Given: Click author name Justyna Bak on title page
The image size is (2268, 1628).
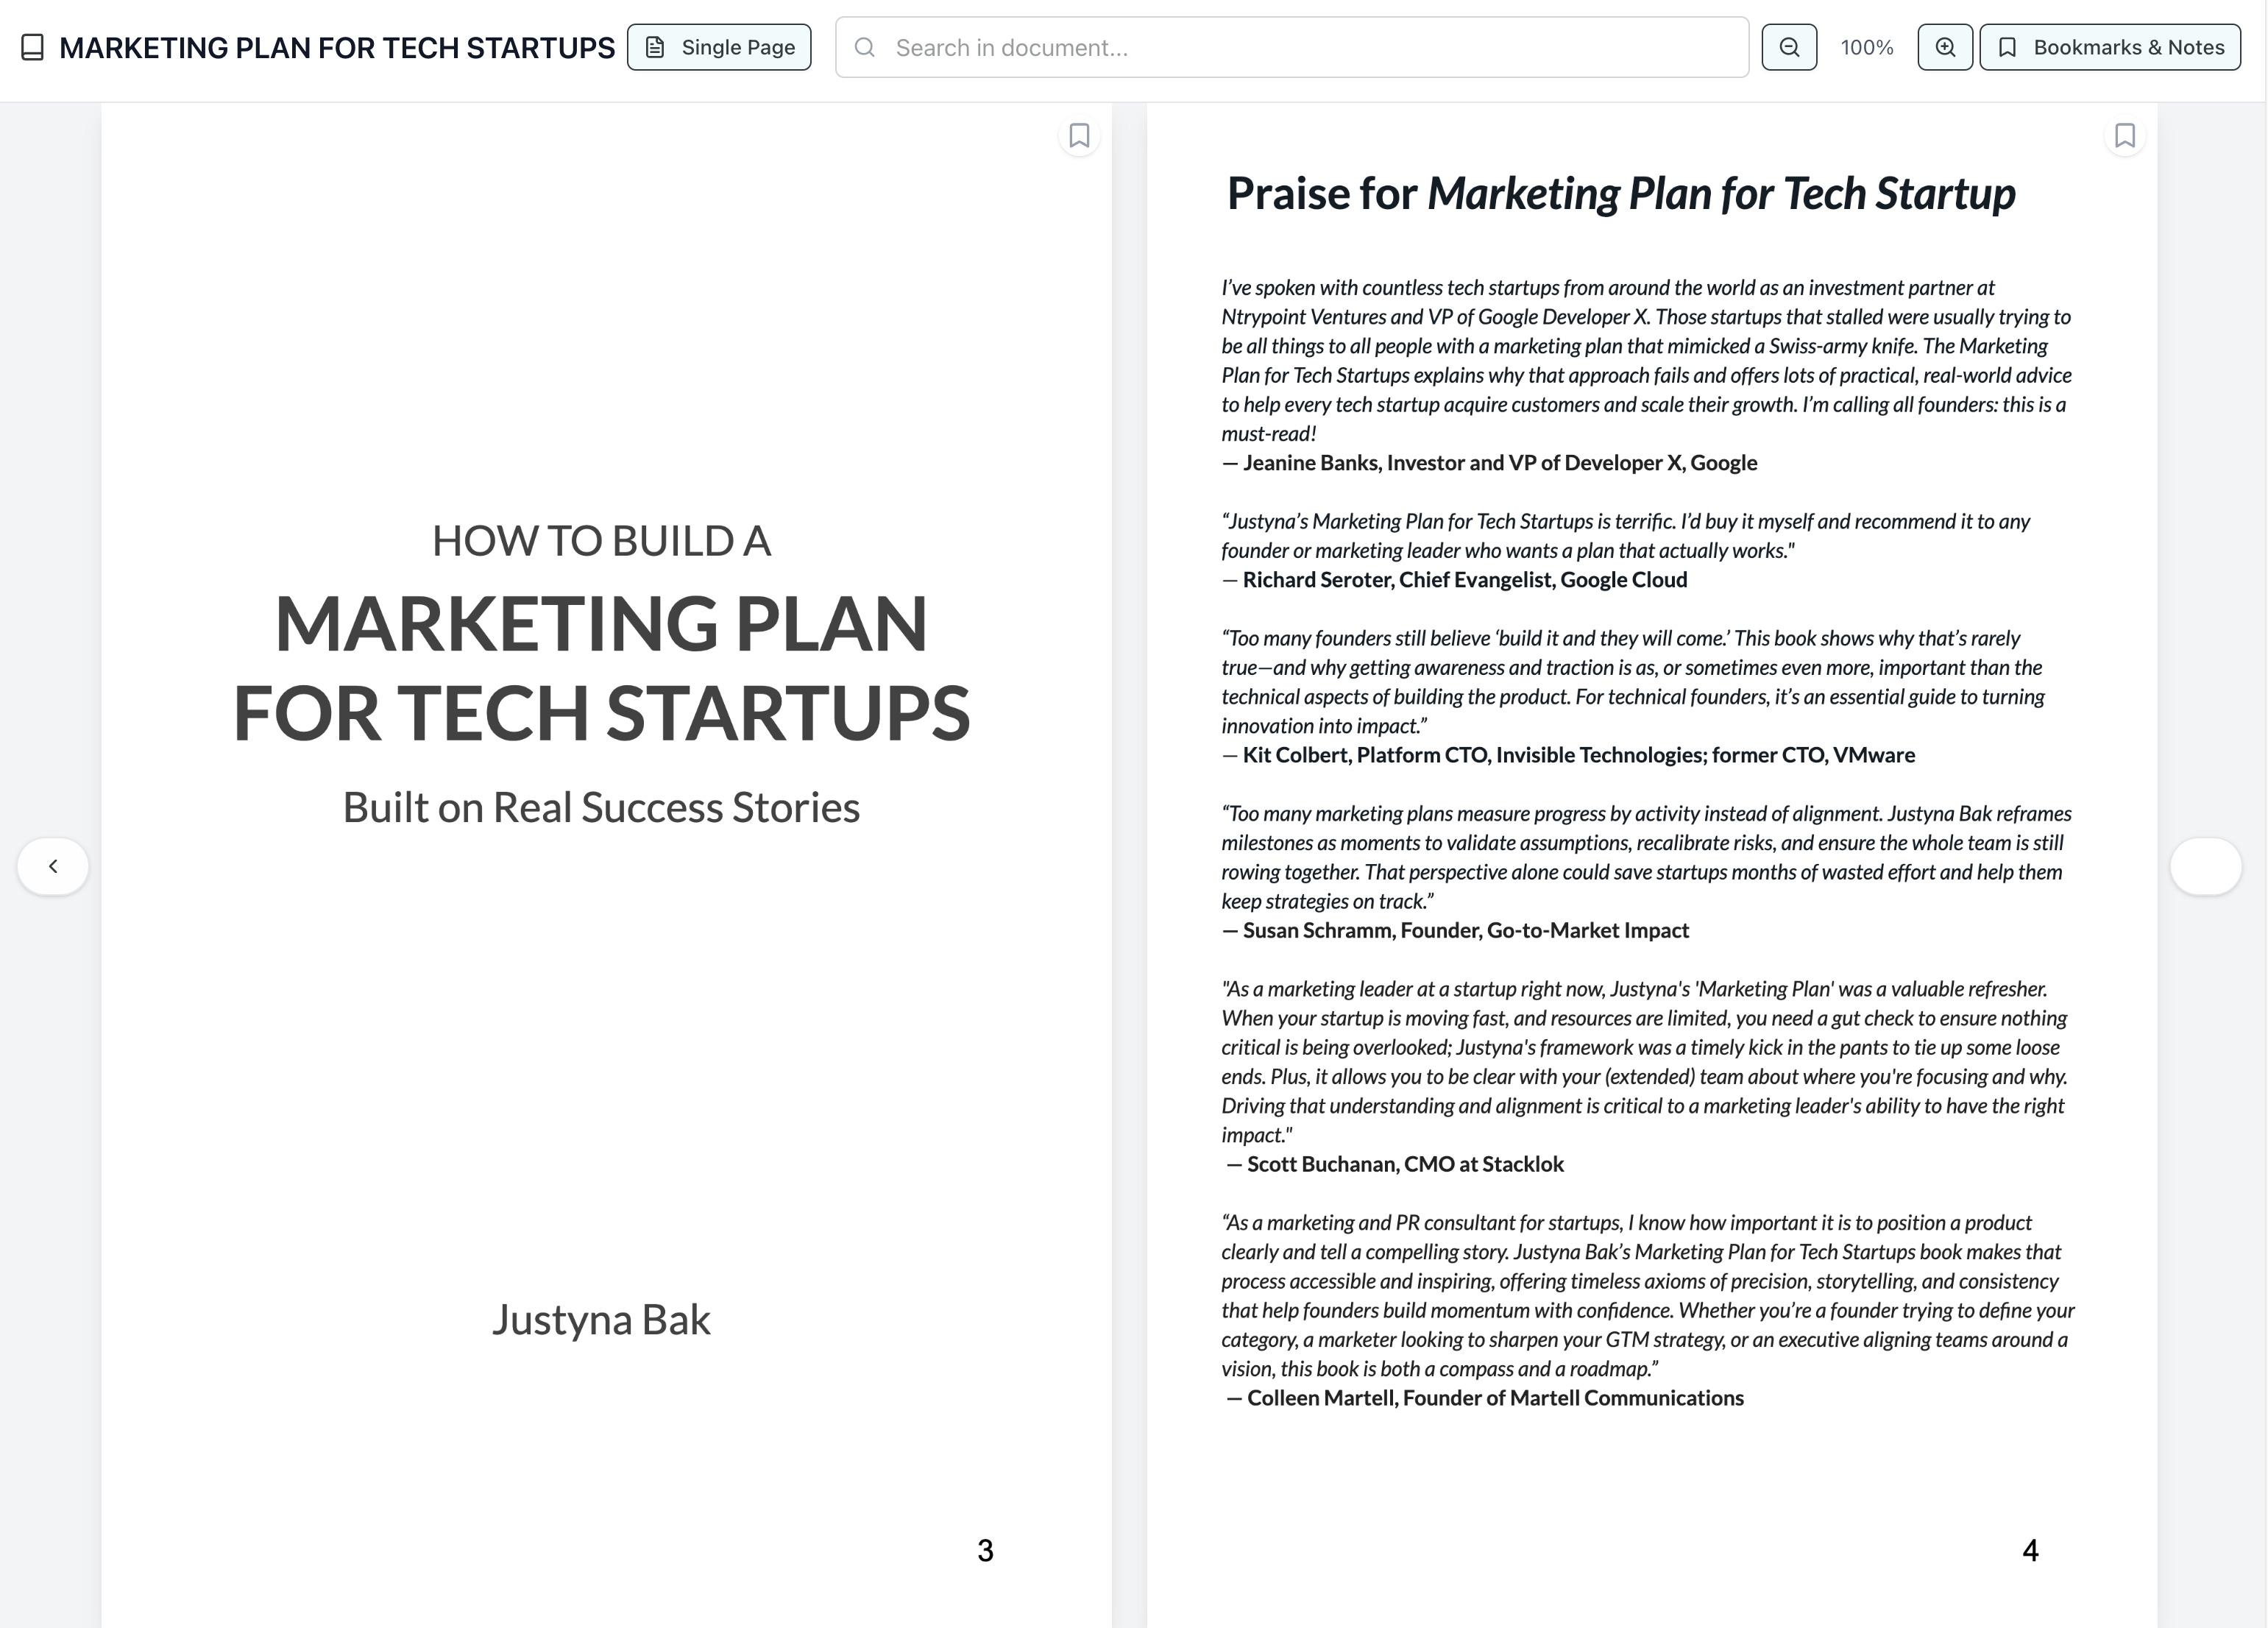Looking at the screenshot, I should tap(601, 1320).
